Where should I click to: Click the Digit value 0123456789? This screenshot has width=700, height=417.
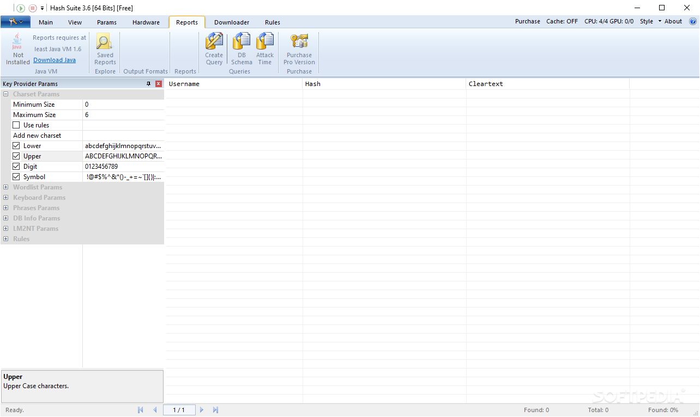click(x=123, y=167)
